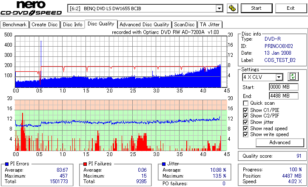Image resolution: width=308 pixels, height=187 pixels.
Task: Go to the ScanDisc tab
Action: (184, 25)
